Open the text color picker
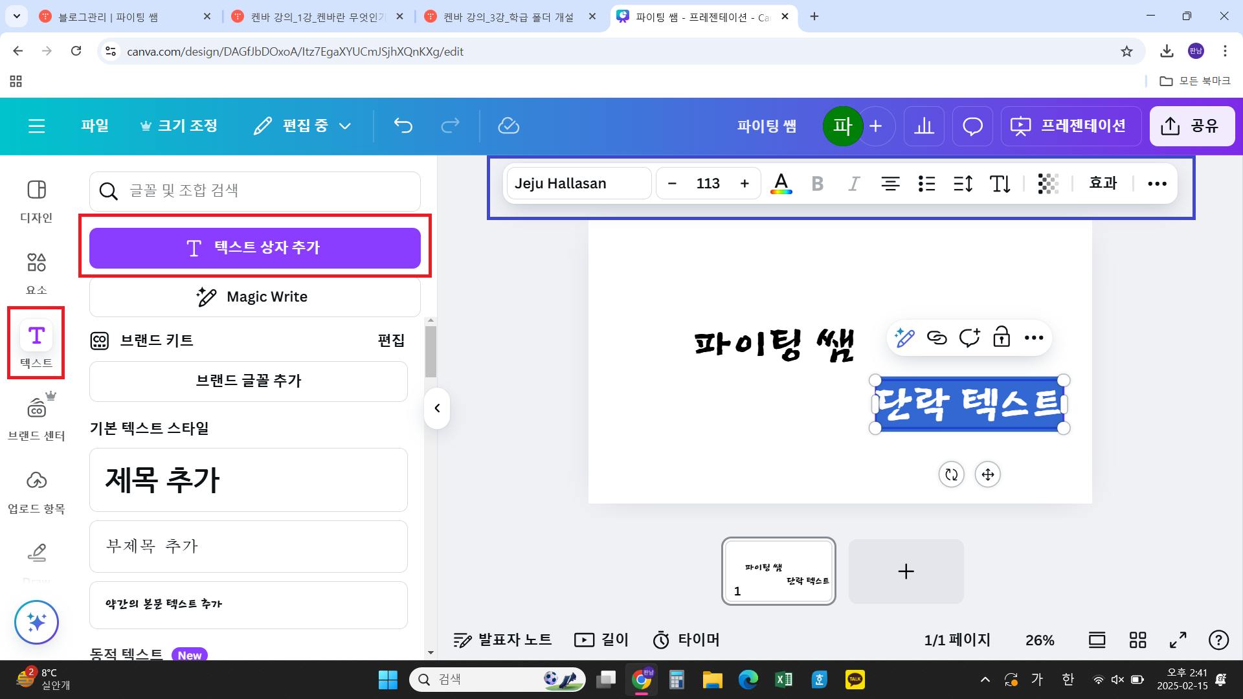Viewport: 1243px width, 699px height. [781, 183]
